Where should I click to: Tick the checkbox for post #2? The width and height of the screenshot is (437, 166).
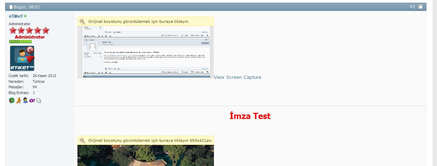coord(420,7)
